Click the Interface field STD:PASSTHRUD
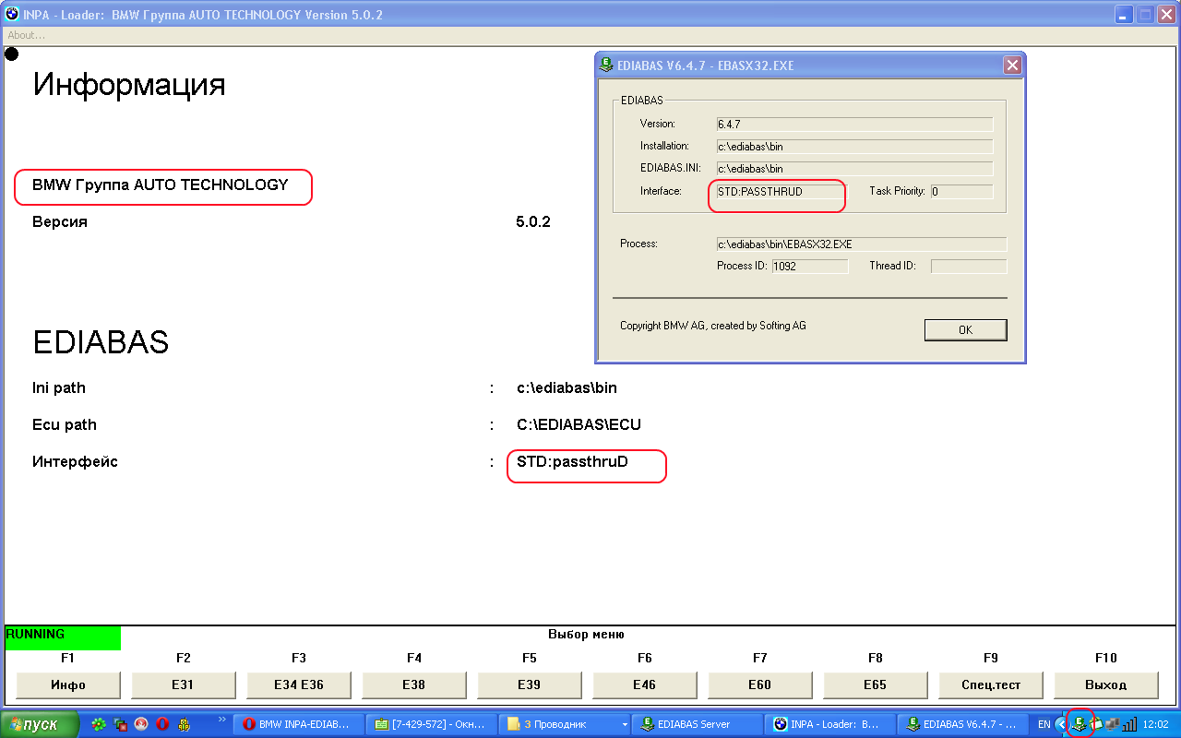This screenshot has width=1181, height=738. [x=782, y=192]
